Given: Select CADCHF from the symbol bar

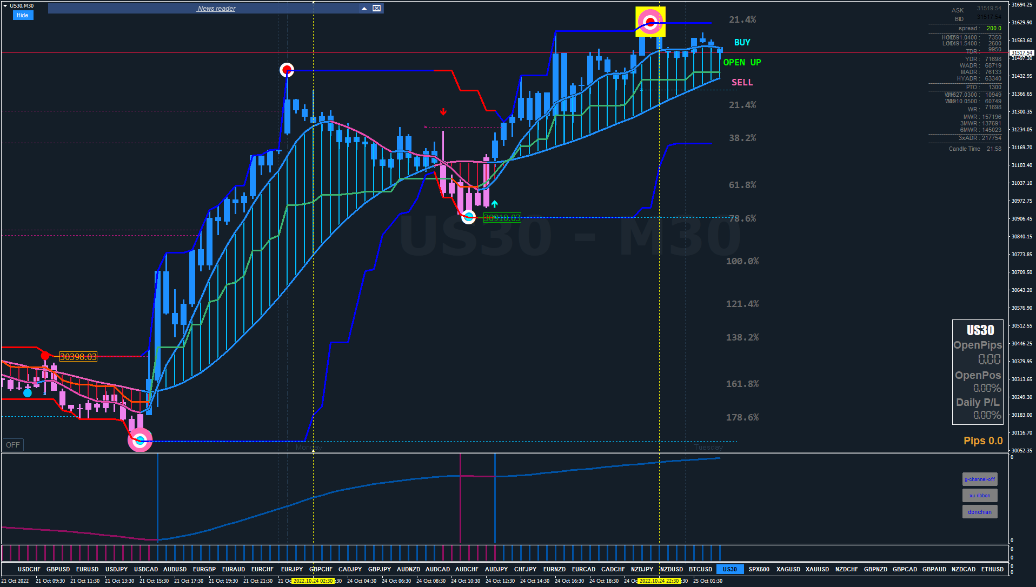Looking at the screenshot, I should click(x=613, y=569).
